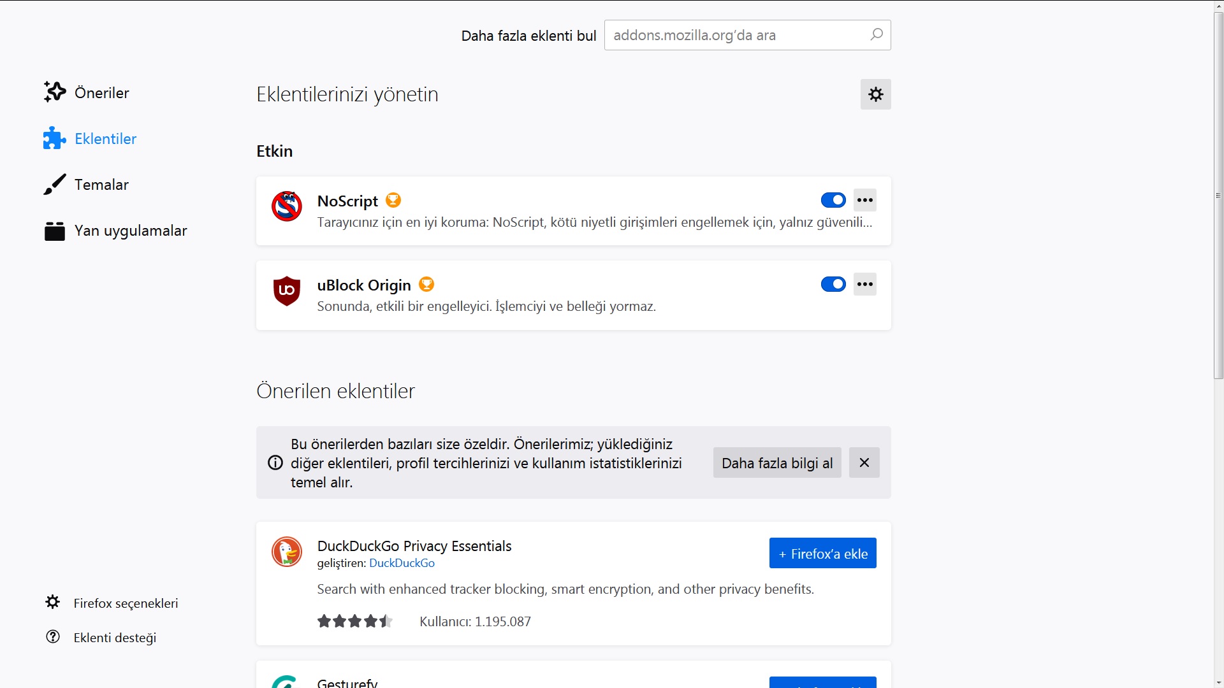Open Temalar via the brush icon
Image resolution: width=1224 pixels, height=688 pixels.
coord(55,184)
